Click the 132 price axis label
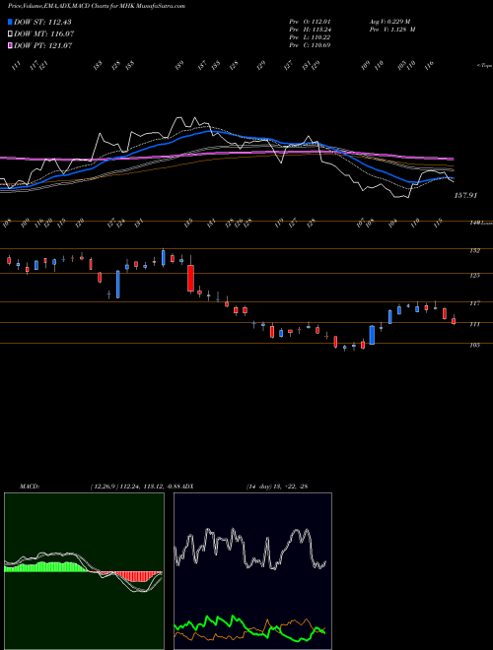This screenshot has width=493, height=650. click(475, 251)
